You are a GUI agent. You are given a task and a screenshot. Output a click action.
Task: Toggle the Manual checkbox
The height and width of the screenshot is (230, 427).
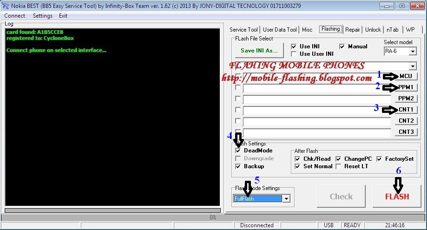[x=342, y=46]
